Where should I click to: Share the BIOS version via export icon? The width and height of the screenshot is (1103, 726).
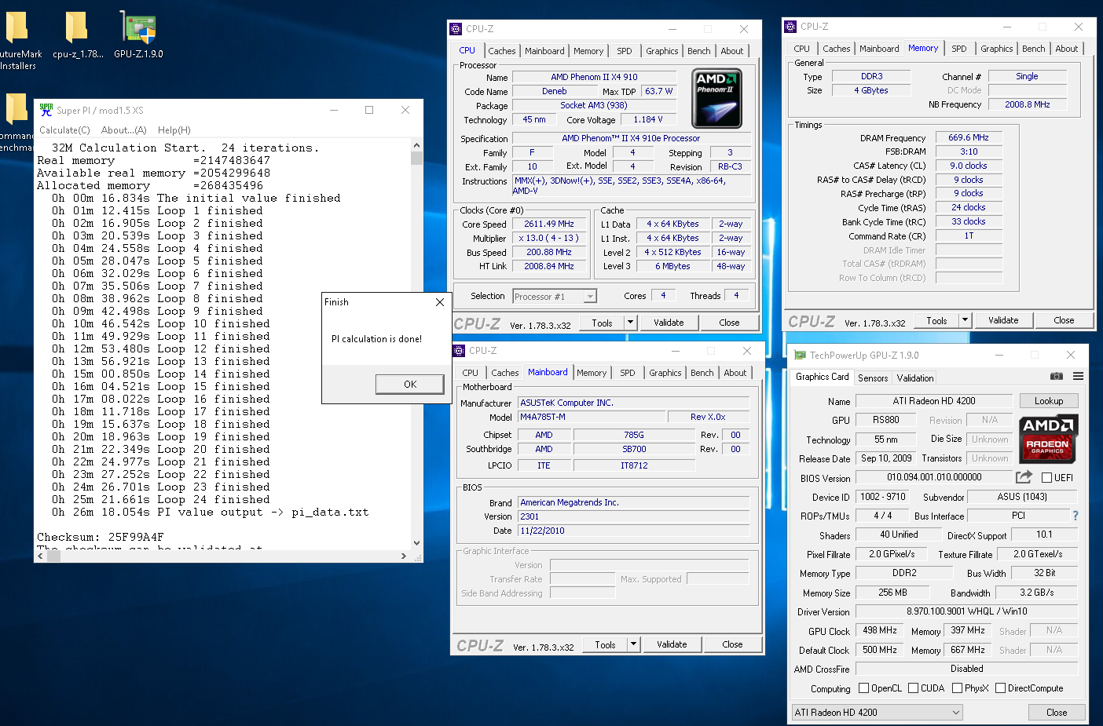[1024, 476]
